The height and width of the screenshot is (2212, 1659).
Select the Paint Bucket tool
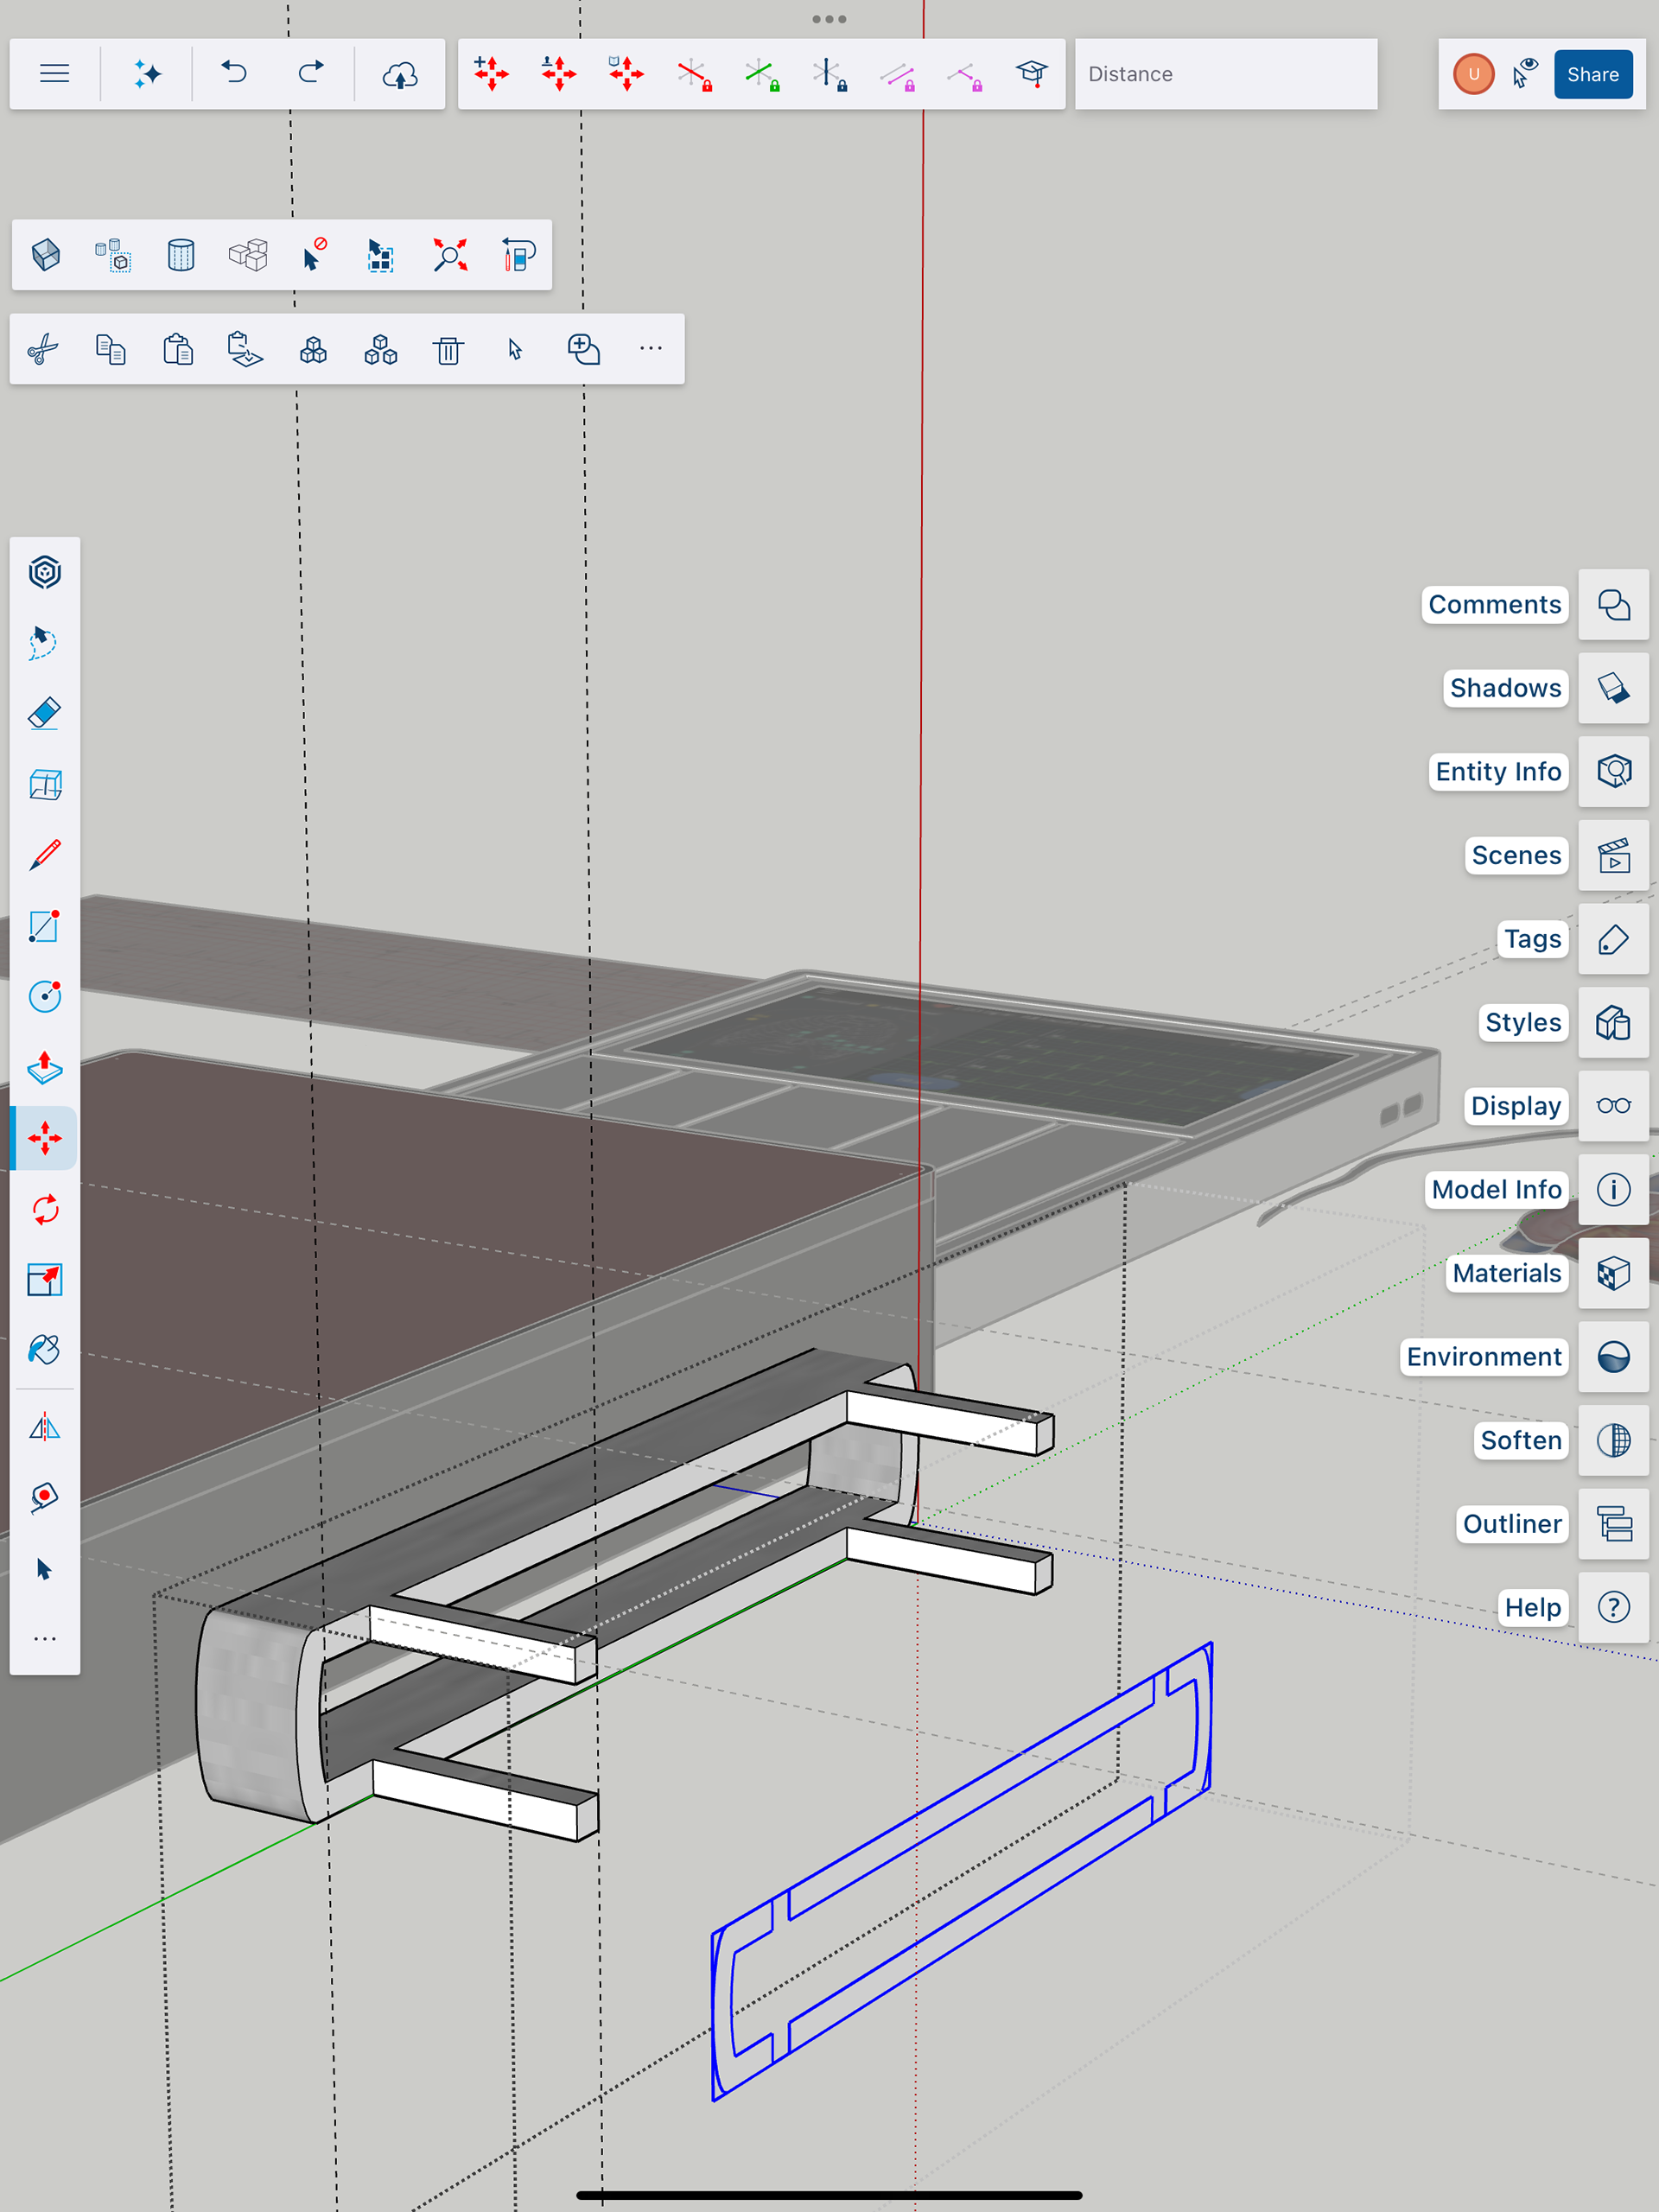[45, 1350]
